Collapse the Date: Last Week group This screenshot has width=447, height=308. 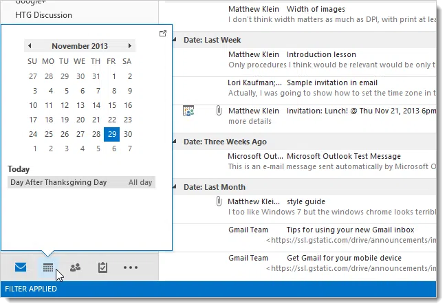point(176,41)
